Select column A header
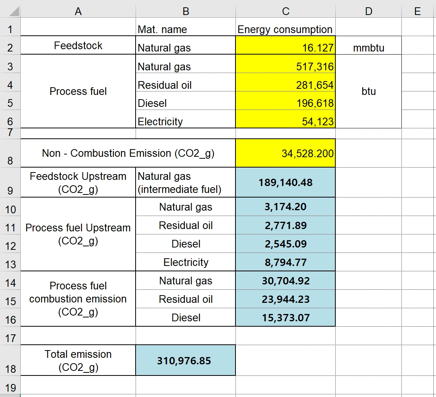This screenshot has height=397, width=436. (78, 11)
